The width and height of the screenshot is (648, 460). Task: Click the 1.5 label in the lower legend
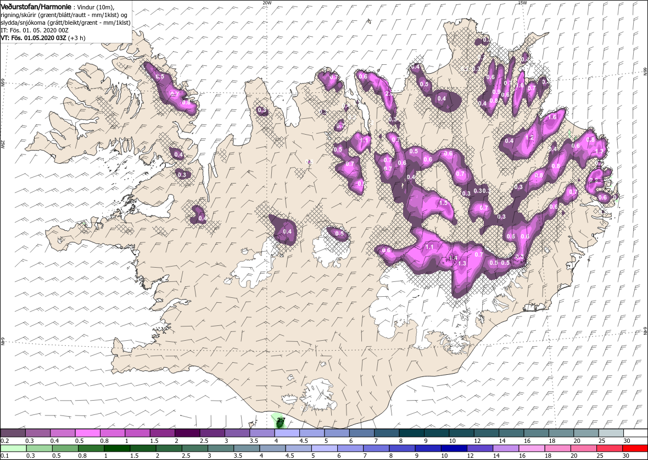[135, 456]
